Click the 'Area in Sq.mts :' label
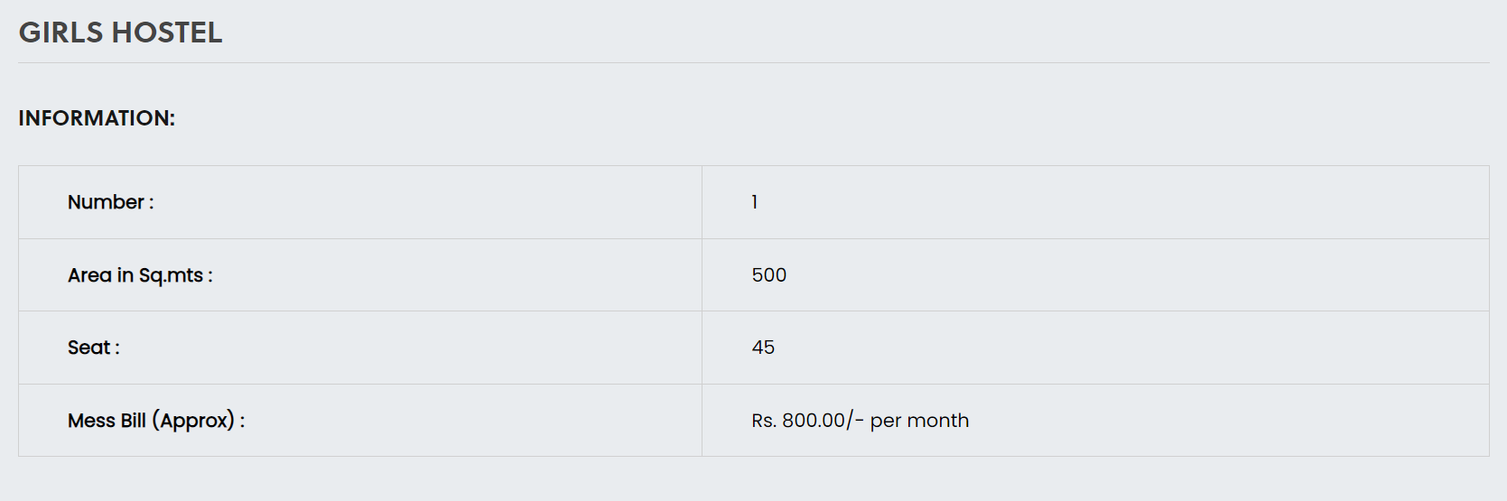1507x501 pixels. pyautogui.click(x=140, y=275)
